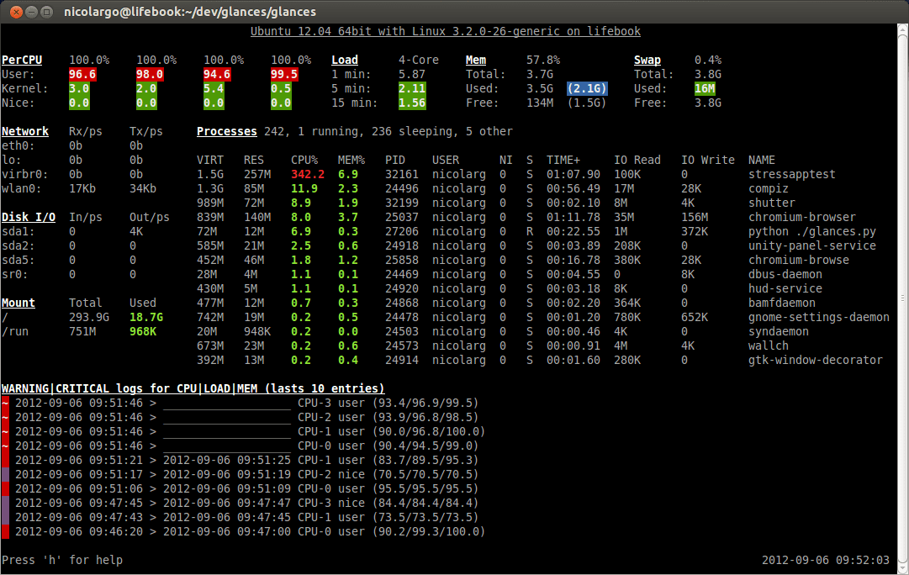Click the blue highlighted 2.1G memory value
This screenshot has height=575, width=909.
[x=587, y=88]
